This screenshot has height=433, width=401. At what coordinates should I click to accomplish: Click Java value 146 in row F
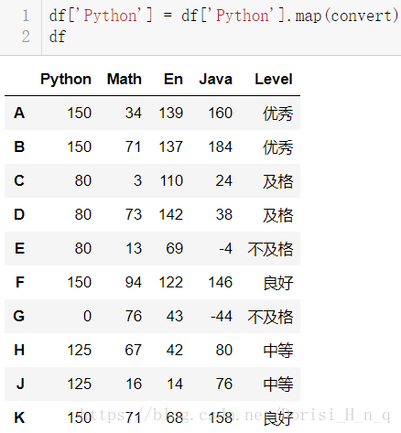click(x=221, y=282)
